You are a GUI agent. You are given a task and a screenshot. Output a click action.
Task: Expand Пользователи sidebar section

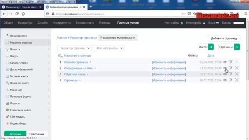click(49, 36)
